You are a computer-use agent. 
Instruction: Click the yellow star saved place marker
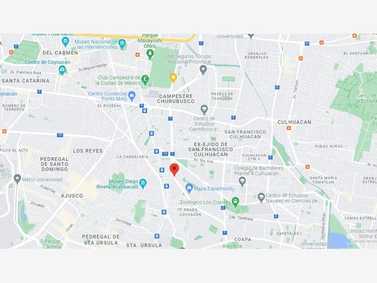tap(173, 78)
